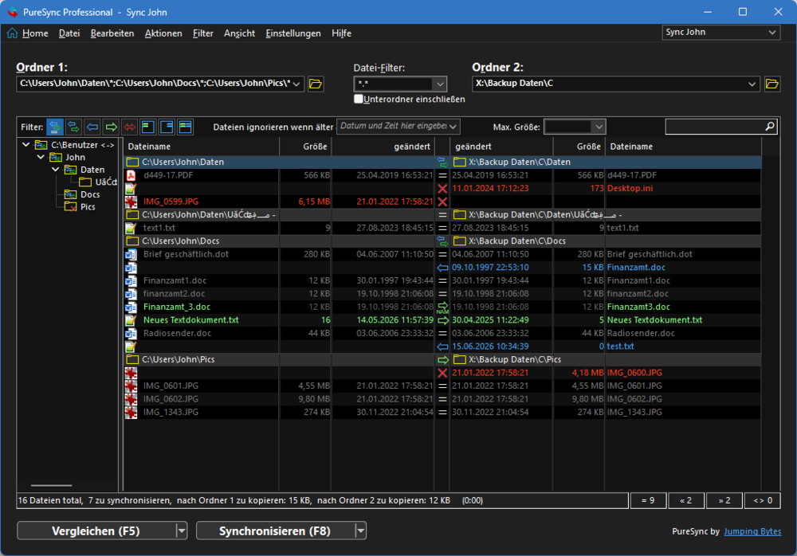Open the Sync John job dropdown
797x556 pixels.
point(772,32)
